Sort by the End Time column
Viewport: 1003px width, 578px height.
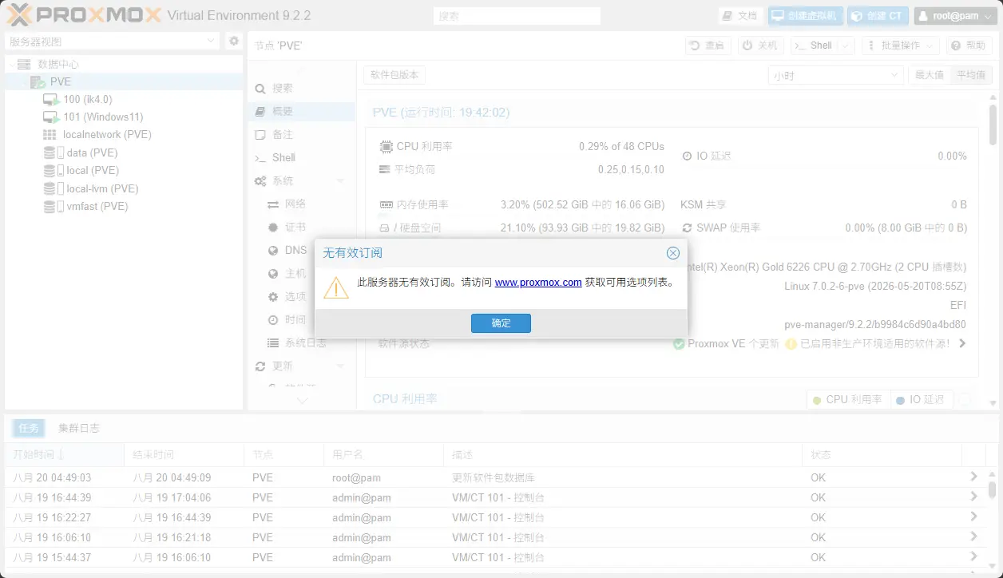click(x=184, y=455)
